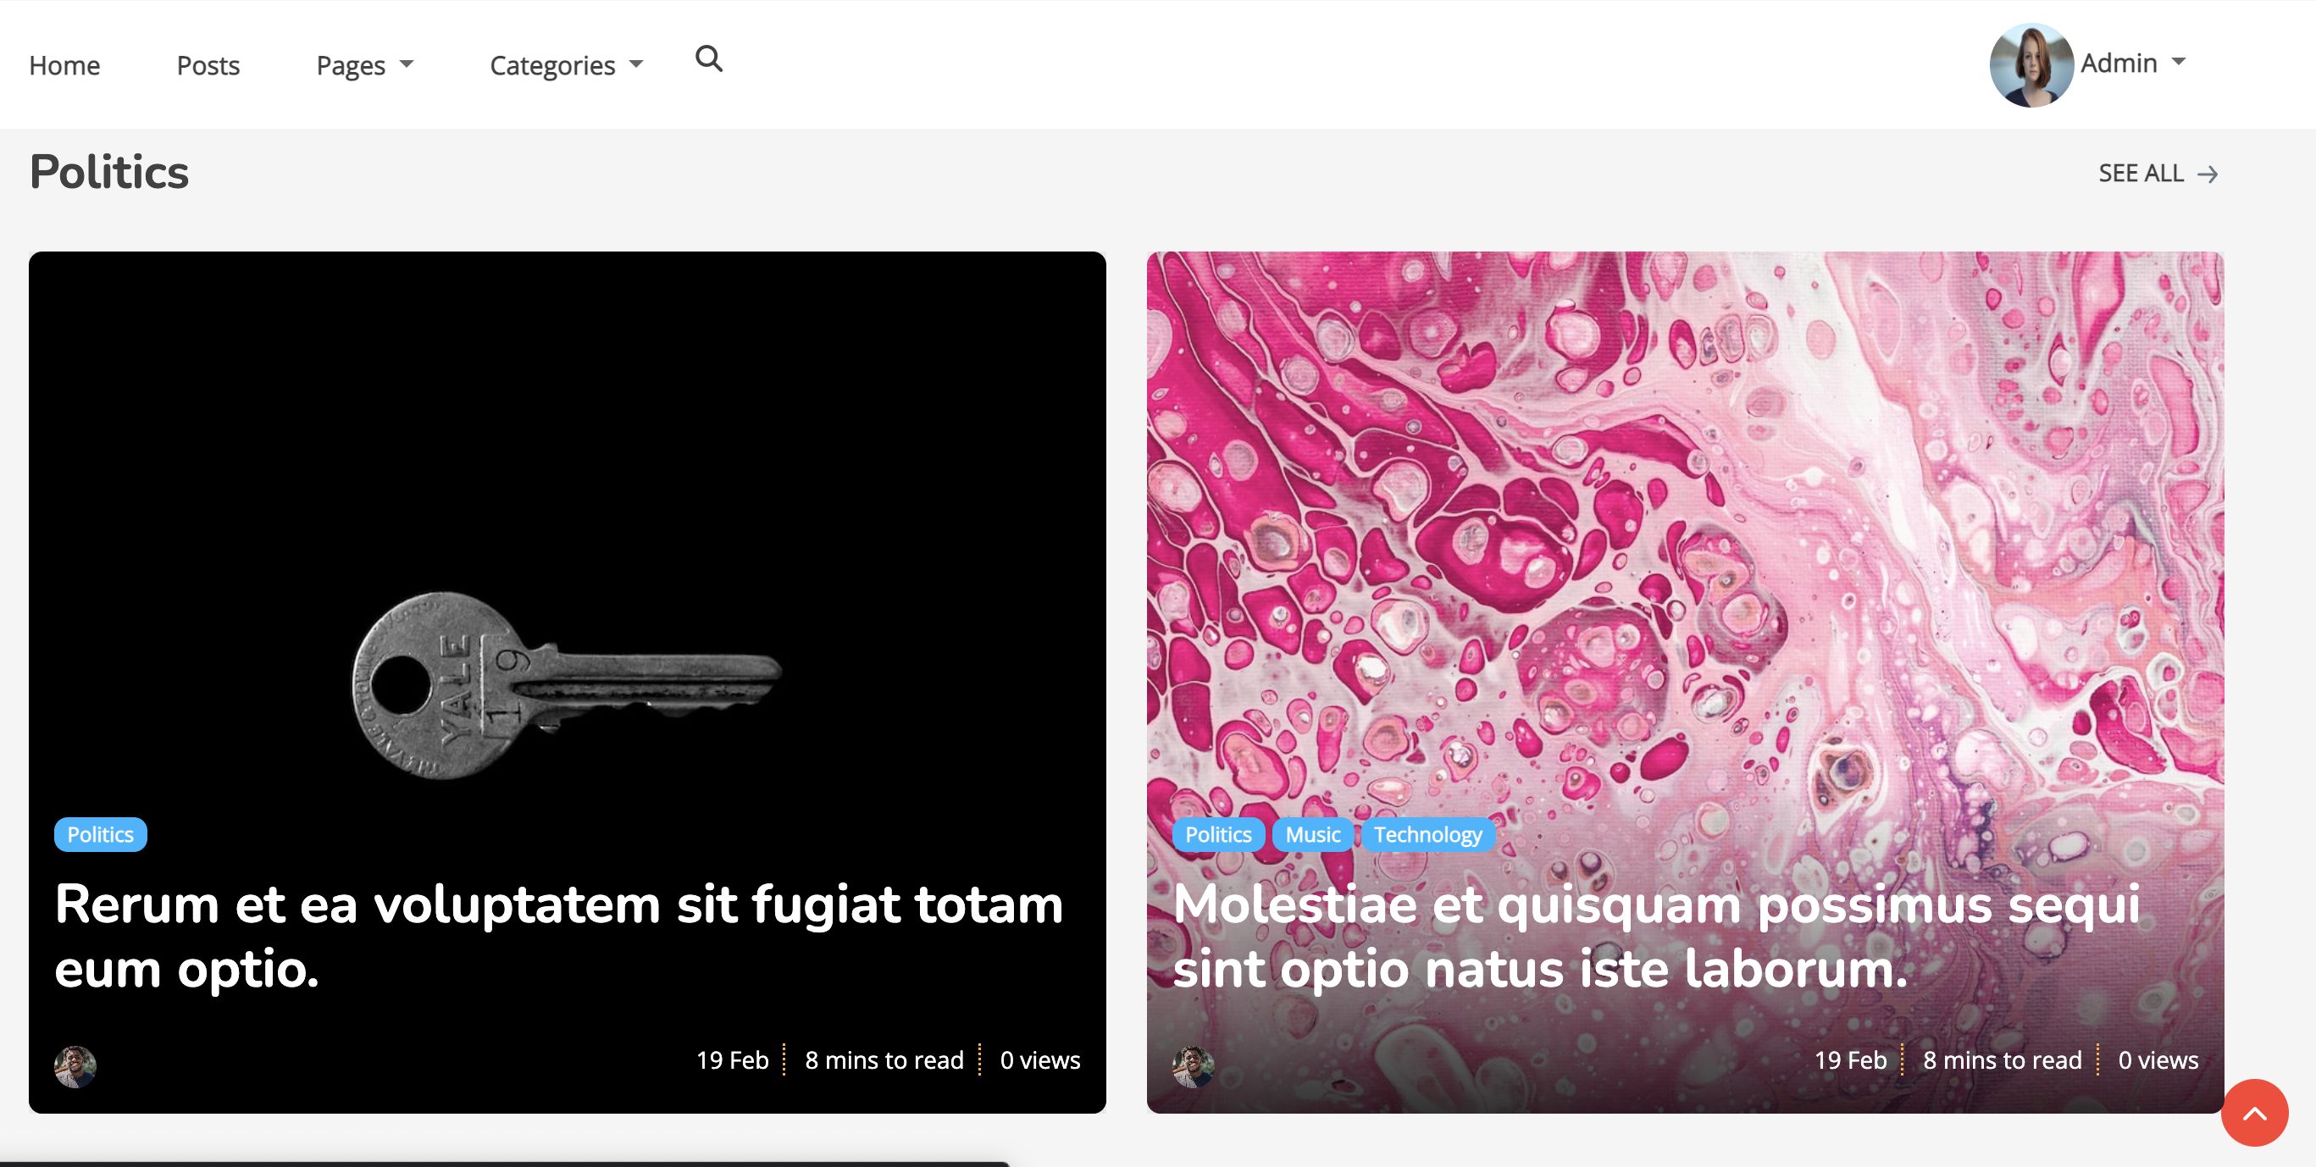
Task: Open the SEE ALL politics link
Action: pos(2141,174)
